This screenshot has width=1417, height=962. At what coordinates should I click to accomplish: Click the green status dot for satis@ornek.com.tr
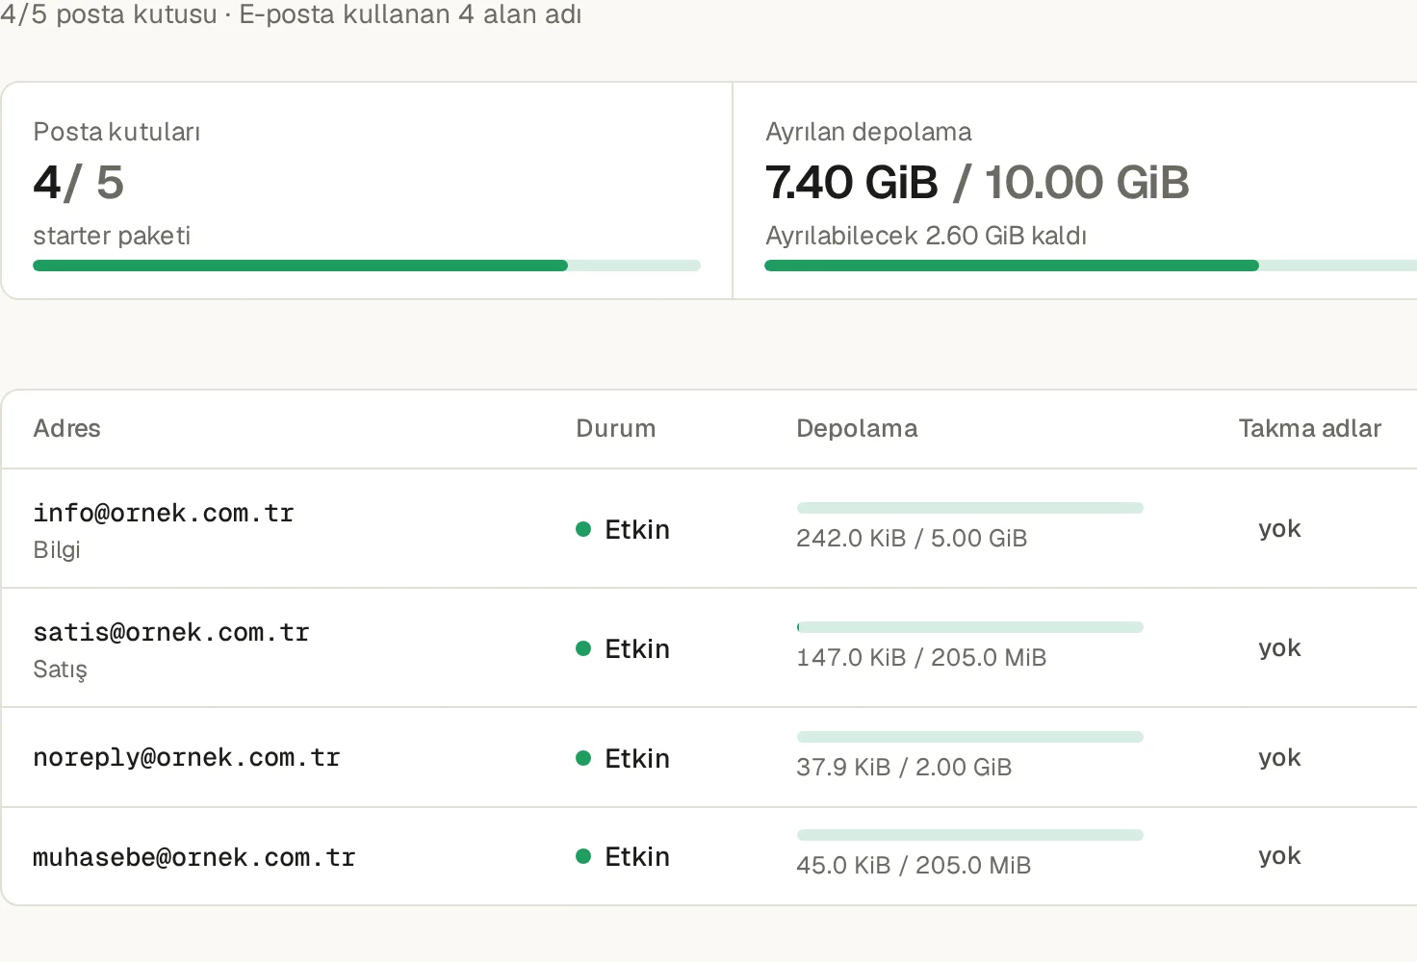pyautogui.click(x=583, y=648)
